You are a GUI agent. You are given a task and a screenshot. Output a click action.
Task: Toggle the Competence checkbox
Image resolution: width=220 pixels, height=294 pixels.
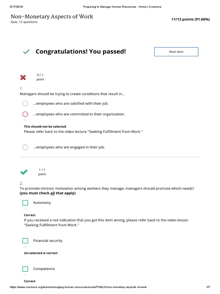pyautogui.click(x=25, y=269)
